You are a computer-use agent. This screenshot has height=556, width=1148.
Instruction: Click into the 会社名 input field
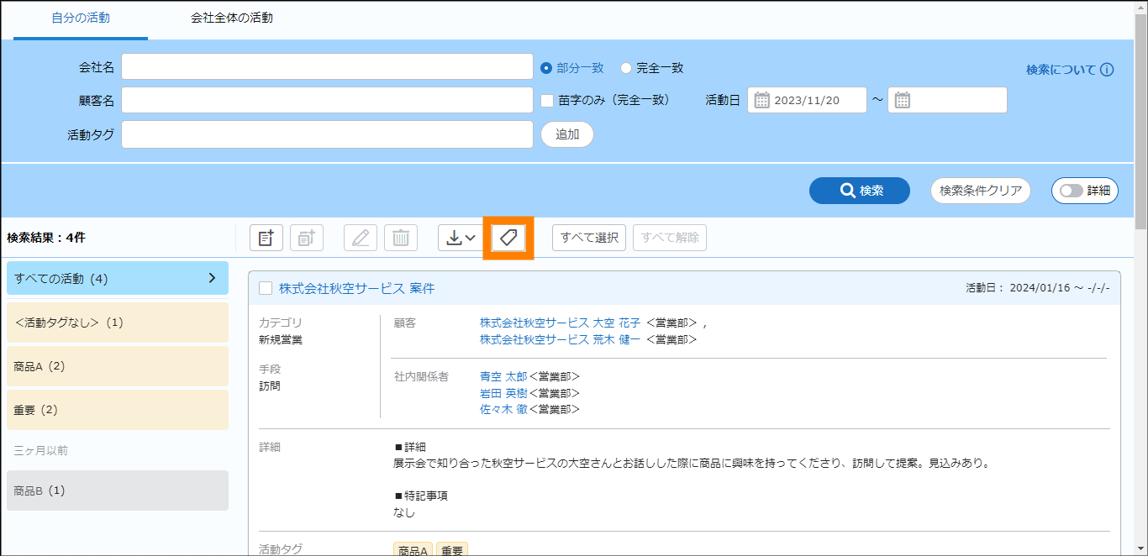tap(327, 67)
